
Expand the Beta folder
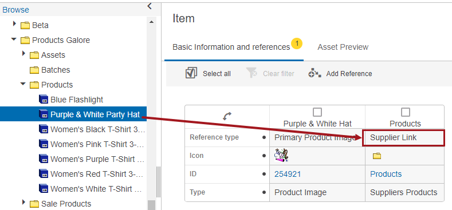point(15,24)
